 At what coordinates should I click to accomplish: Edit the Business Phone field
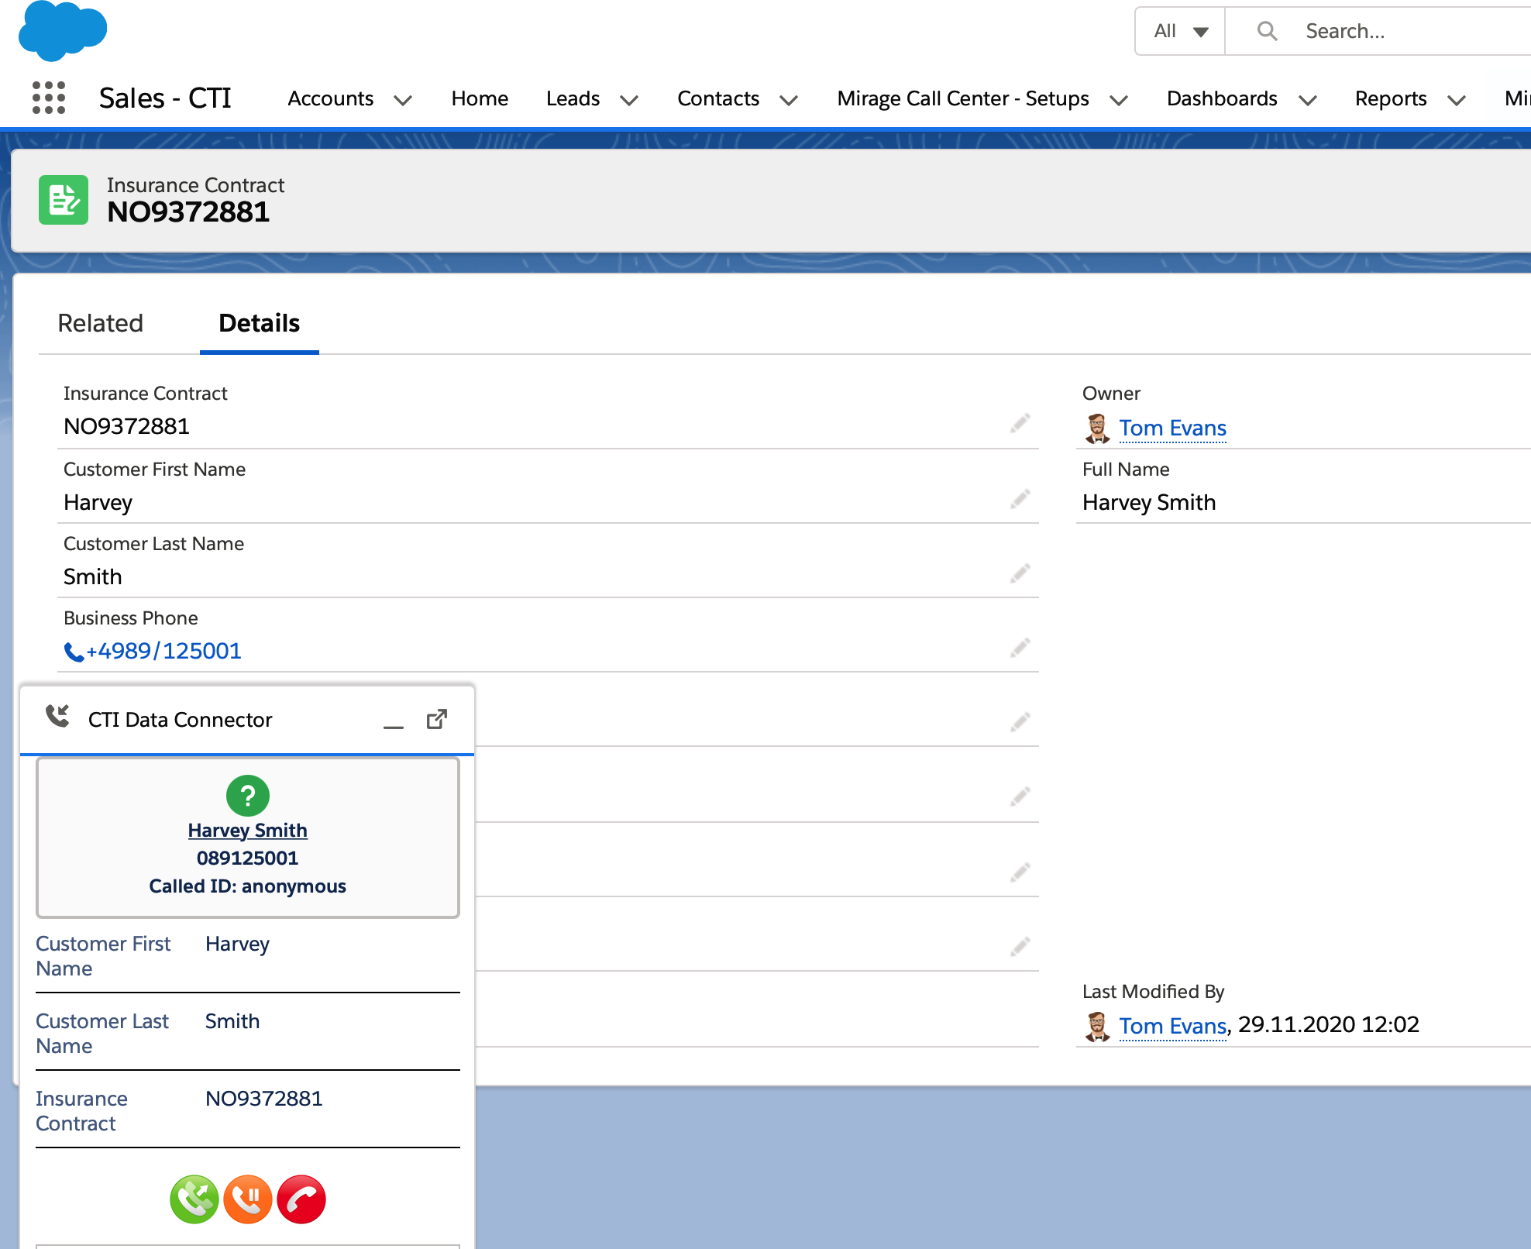(x=1020, y=649)
